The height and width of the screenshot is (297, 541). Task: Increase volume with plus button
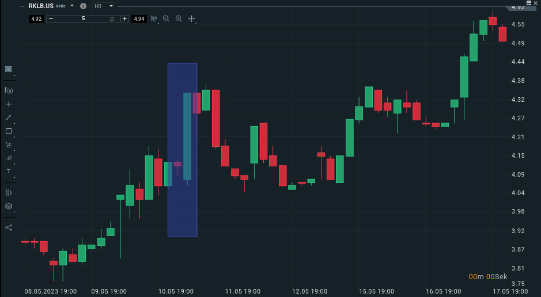[x=124, y=18]
